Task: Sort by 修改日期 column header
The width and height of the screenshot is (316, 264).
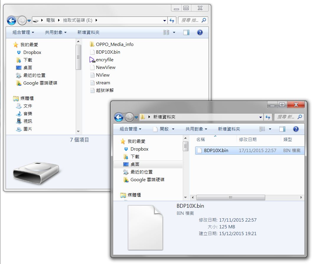Action: pyautogui.click(x=248, y=139)
